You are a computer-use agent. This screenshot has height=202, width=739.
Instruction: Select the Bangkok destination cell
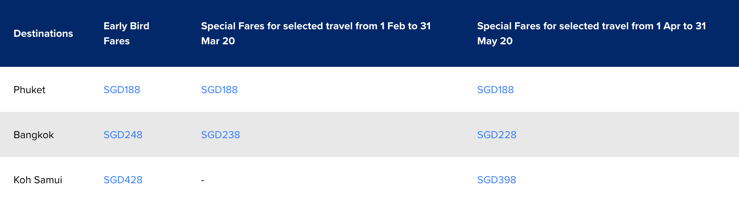click(34, 135)
